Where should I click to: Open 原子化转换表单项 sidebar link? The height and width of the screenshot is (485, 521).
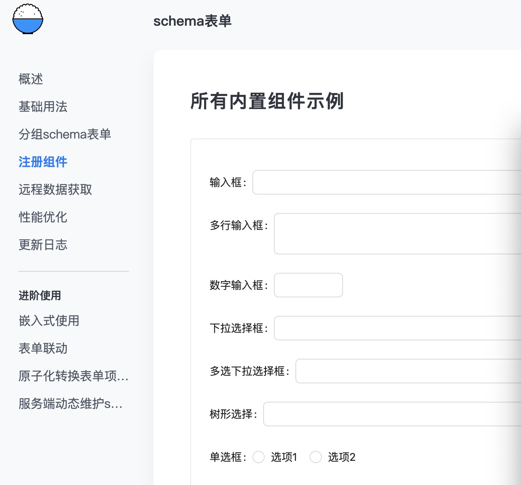click(x=74, y=376)
